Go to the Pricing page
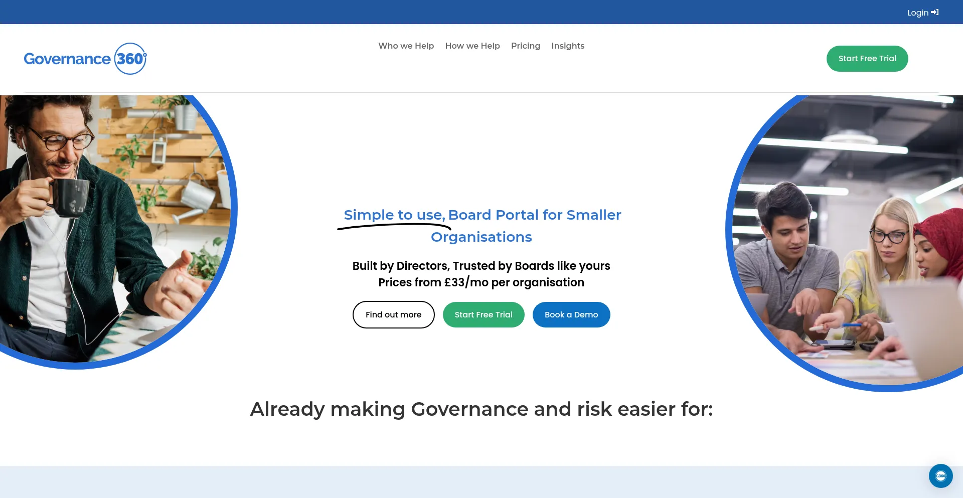Screen dimensions: 963x498 click(526, 46)
